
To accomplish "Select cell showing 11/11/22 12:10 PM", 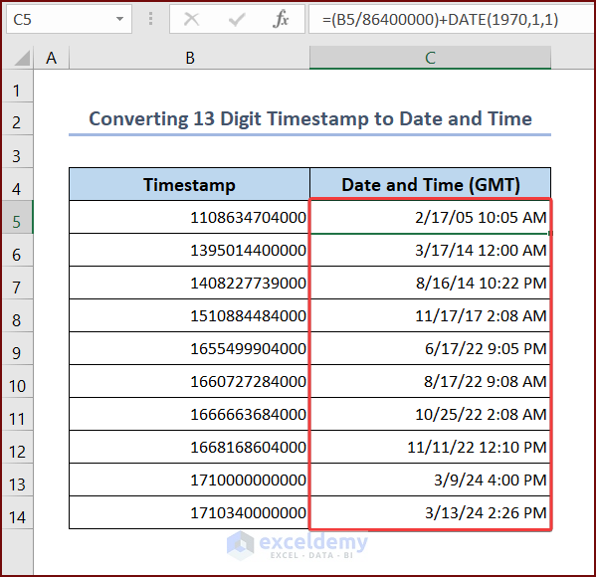I will [430, 447].
